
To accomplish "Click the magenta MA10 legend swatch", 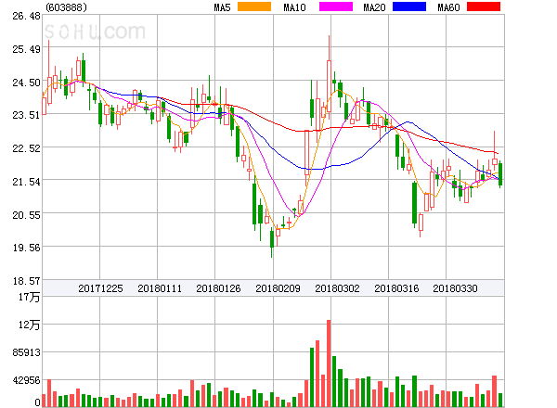I will [336, 6].
